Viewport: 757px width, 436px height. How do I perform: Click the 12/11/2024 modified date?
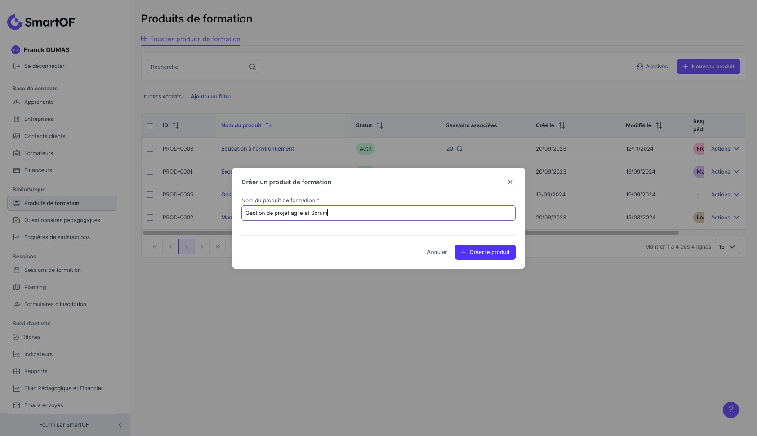point(640,149)
